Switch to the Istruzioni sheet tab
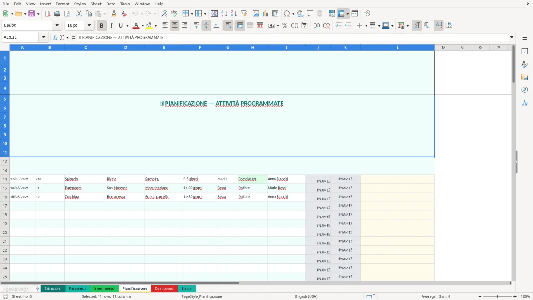533x300 pixels. tap(53, 288)
